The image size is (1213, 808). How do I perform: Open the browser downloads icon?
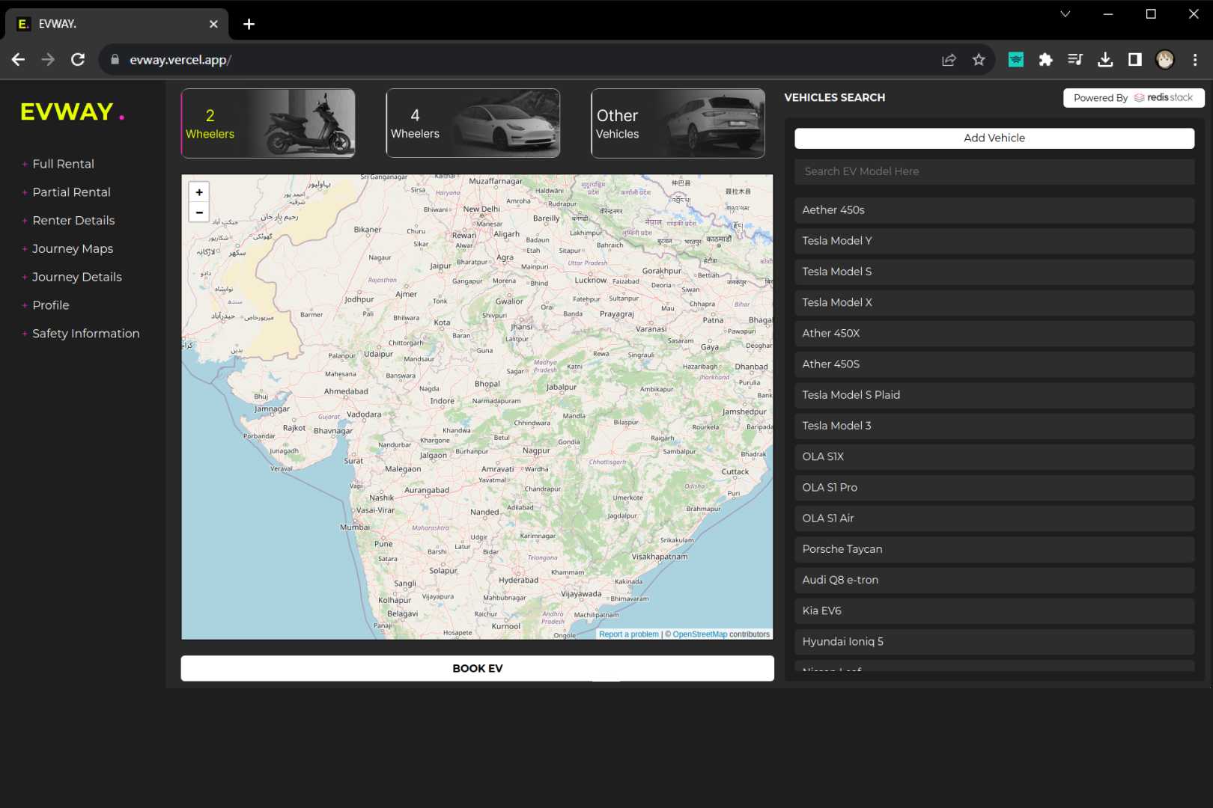tap(1105, 60)
